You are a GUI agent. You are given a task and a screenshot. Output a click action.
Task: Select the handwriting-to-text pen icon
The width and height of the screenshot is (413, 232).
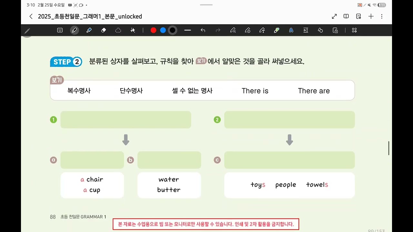(x=262, y=30)
